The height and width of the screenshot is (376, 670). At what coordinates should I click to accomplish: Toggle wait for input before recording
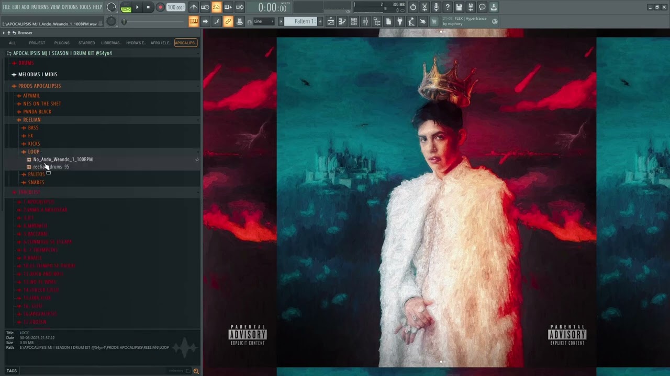[x=205, y=7]
